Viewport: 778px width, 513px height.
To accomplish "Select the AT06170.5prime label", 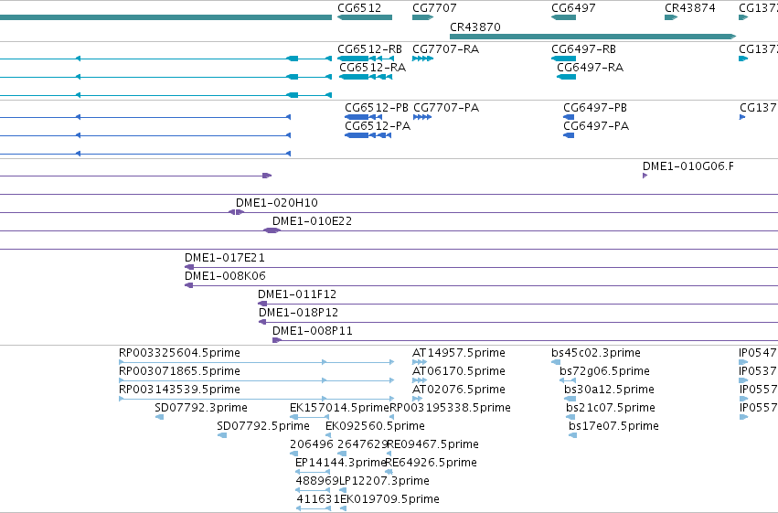I will click(459, 371).
